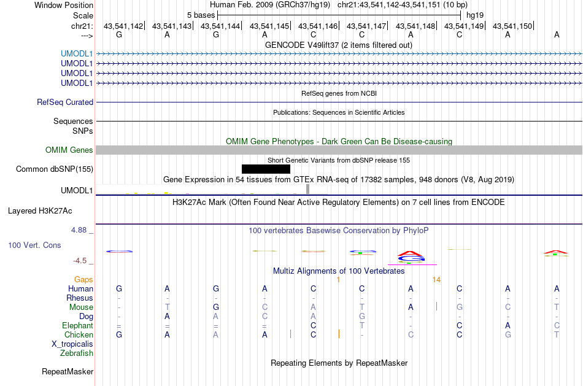
Task: Select the Window Position label
Action: click(64, 5)
